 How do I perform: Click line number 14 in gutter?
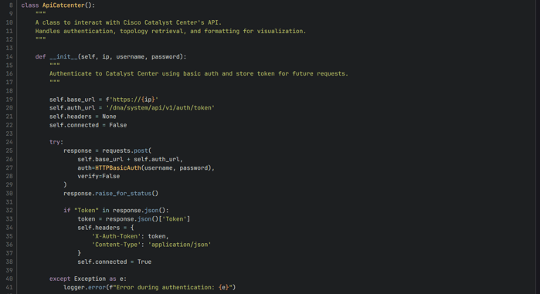pyautogui.click(x=9, y=57)
